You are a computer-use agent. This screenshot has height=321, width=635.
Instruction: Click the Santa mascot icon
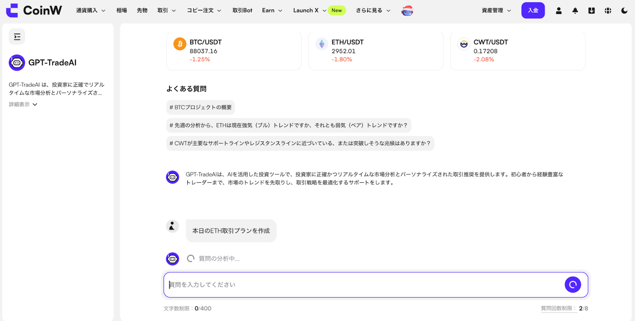407,11
